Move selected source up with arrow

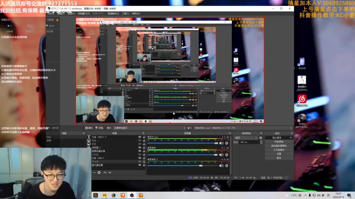pyautogui.click(x=105, y=172)
